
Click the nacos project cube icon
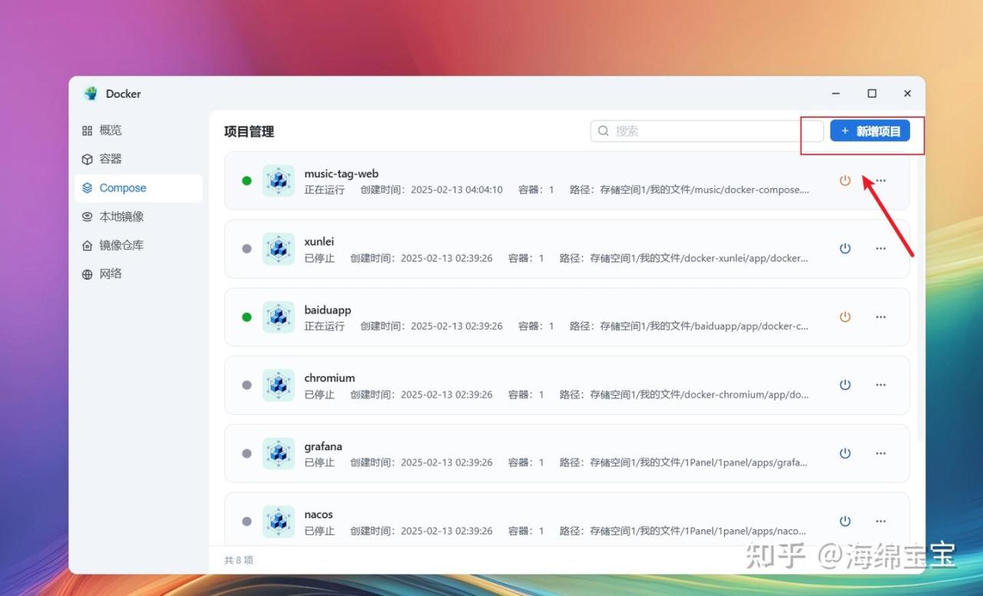click(278, 521)
